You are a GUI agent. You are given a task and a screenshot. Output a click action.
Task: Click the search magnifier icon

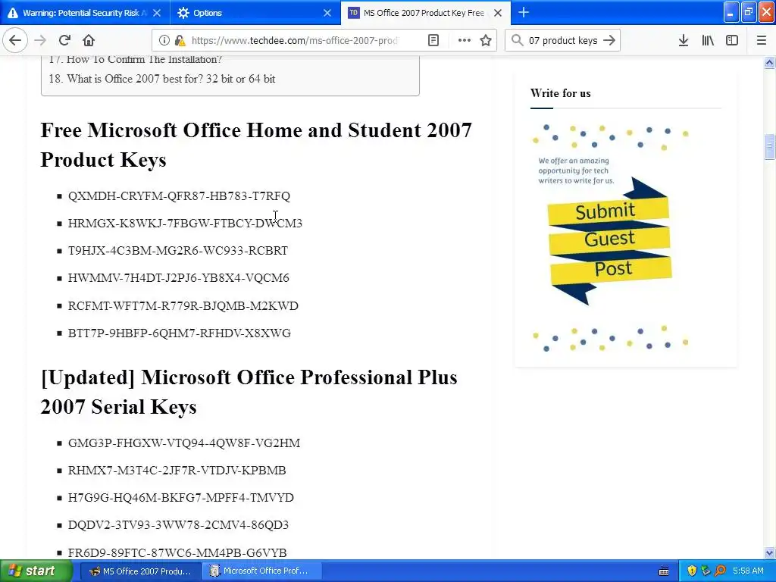click(x=517, y=40)
